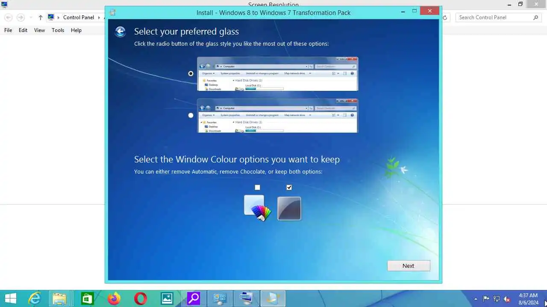Switch to Control Panel taskbar window
This screenshot has height=307, width=547.
click(220, 298)
